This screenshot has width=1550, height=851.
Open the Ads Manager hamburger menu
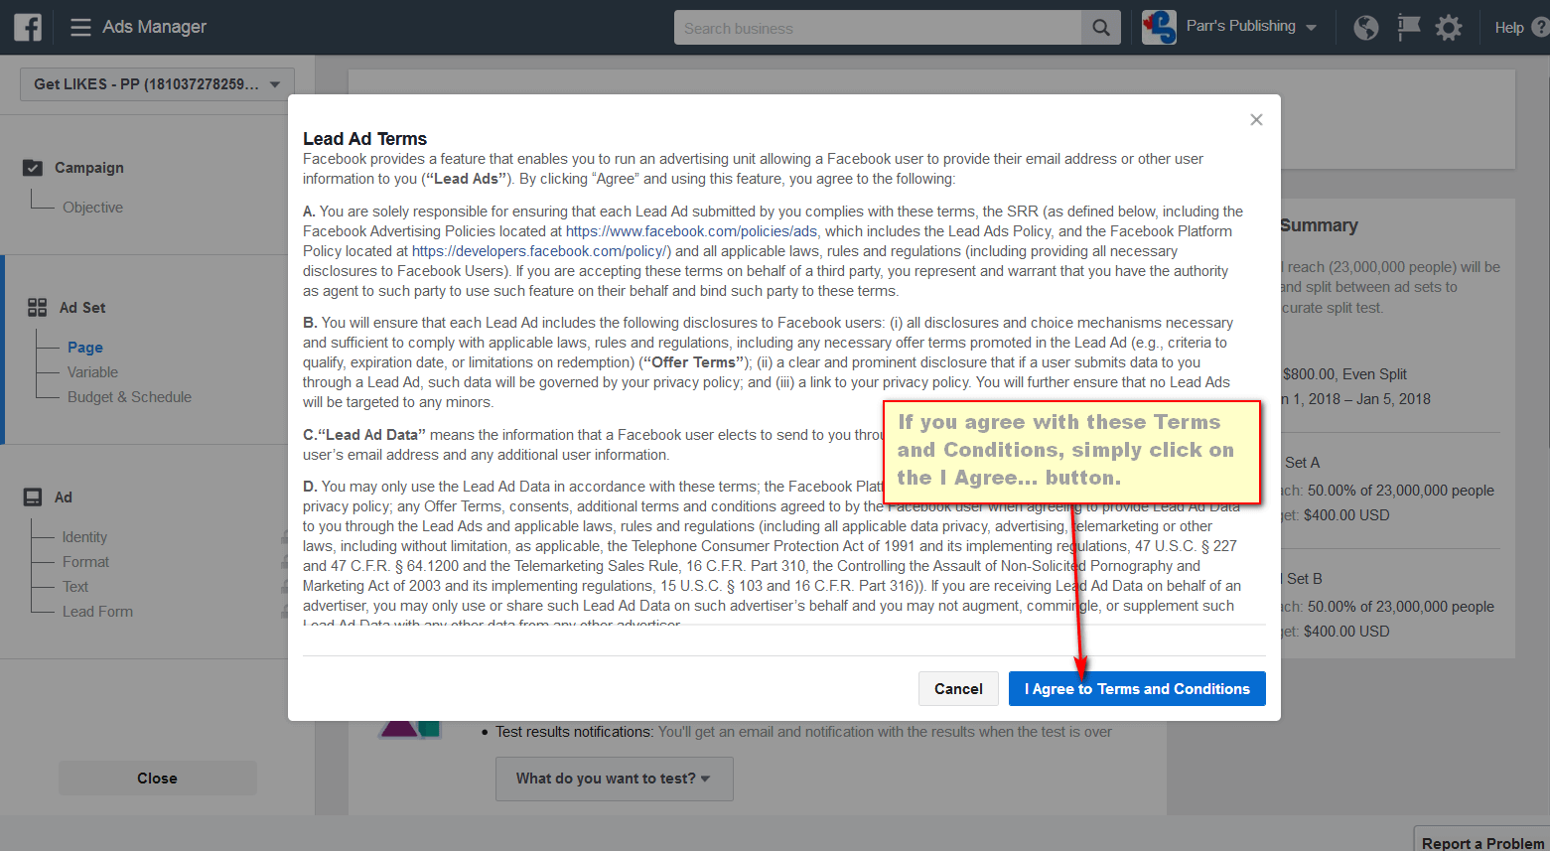pos(81,28)
